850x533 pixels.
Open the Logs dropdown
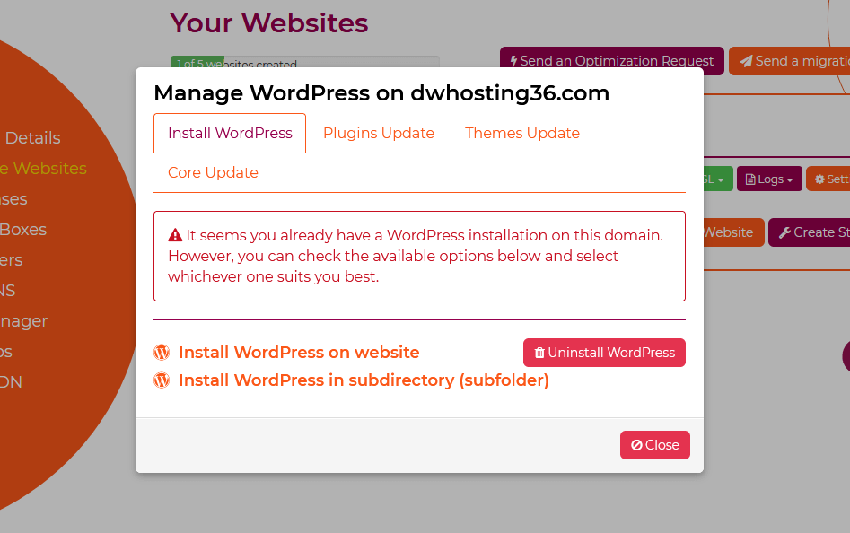pos(769,179)
